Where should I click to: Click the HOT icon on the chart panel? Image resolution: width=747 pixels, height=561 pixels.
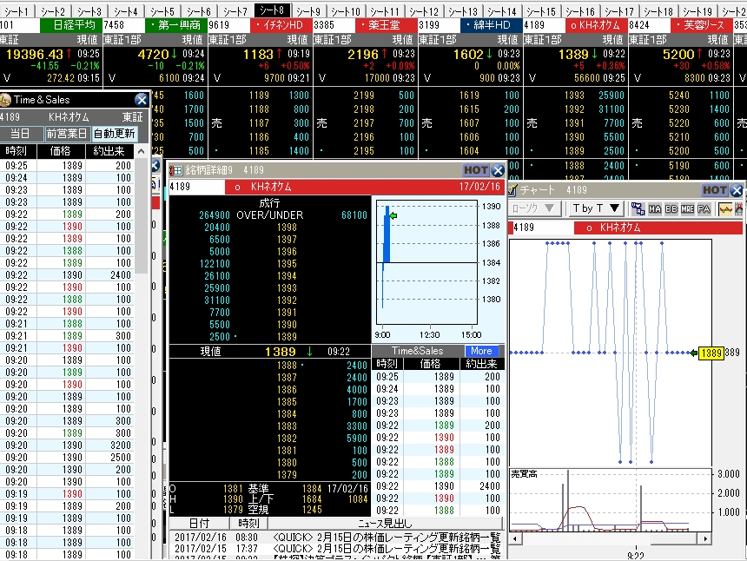714,190
